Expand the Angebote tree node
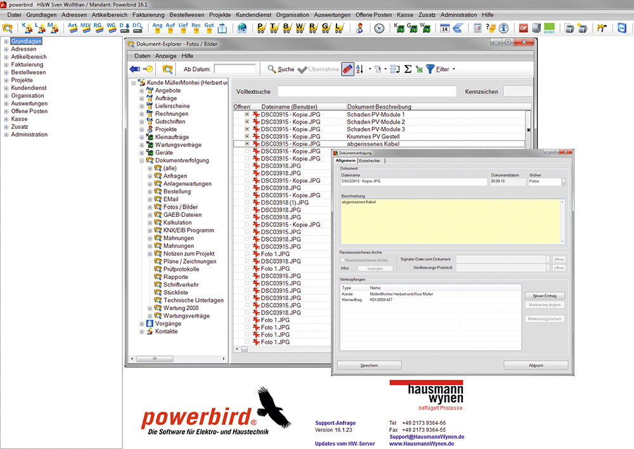The height and width of the screenshot is (449, 634). tap(141, 91)
